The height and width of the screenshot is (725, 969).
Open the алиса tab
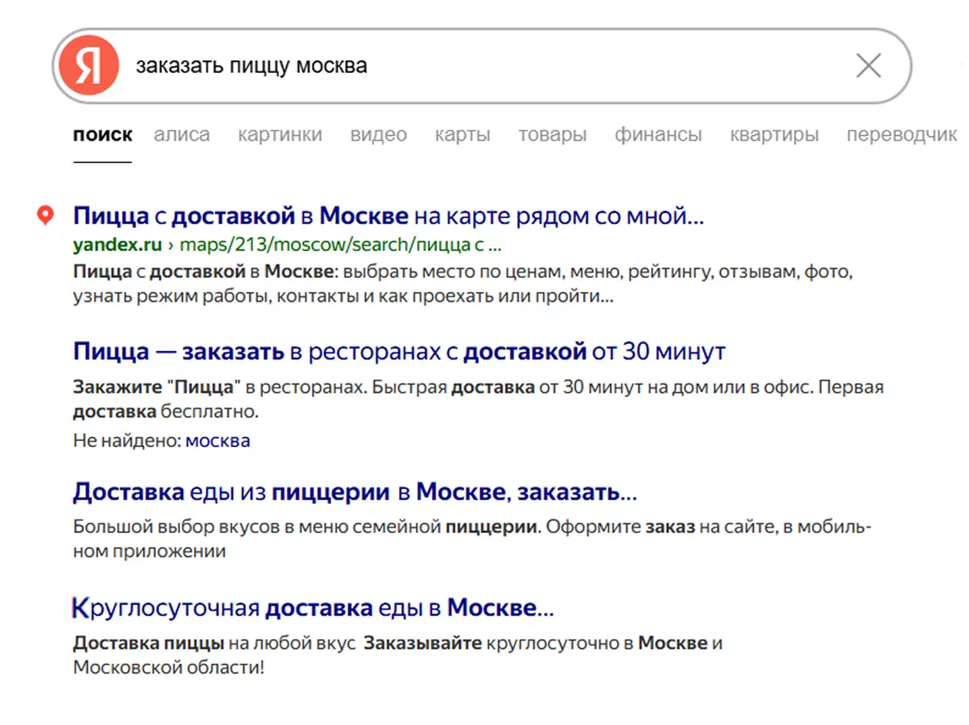coord(181,135)
